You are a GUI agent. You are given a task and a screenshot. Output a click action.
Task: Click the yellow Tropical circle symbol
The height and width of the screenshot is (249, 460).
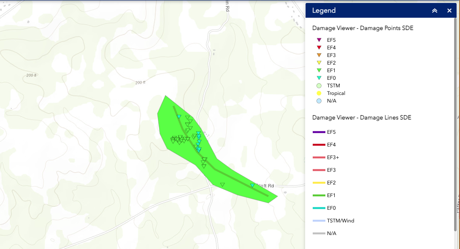(x=319, y=93)
